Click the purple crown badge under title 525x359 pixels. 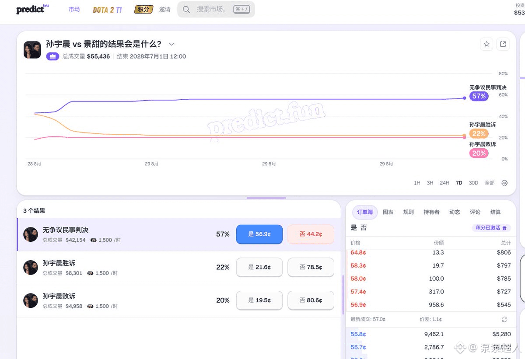click(x=52, y=56)
